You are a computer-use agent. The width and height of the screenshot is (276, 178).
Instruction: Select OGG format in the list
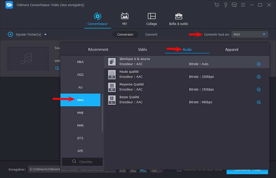80,75
